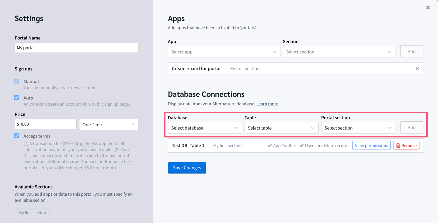Click the 'User can delete records' checkmark
Screen dimensions: 438x223
click(301, 146)
